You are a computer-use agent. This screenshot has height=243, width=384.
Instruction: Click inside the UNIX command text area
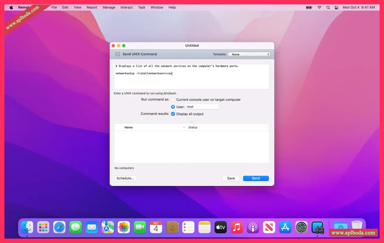[191, 77]
